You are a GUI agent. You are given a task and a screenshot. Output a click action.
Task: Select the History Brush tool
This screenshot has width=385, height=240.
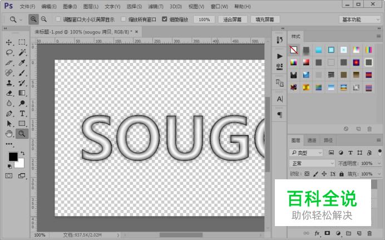click(22, 83)
